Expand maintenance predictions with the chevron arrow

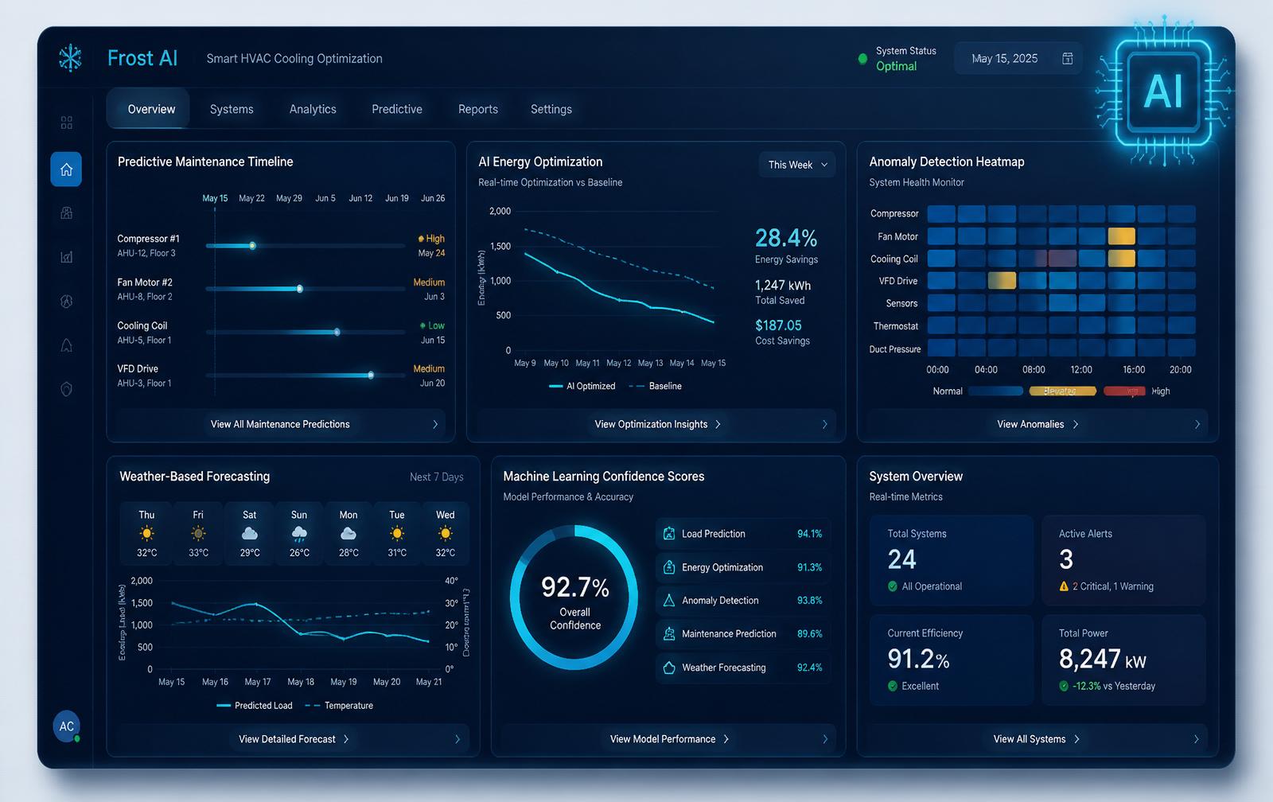435,424
